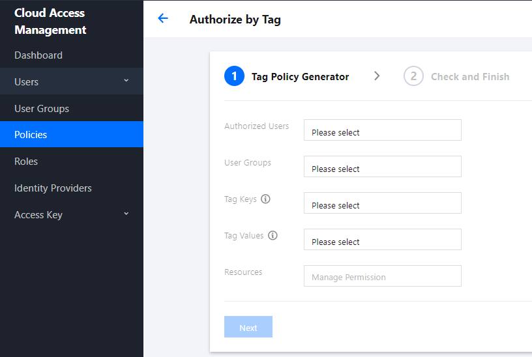Open Identity Providers in sidebar
This screenshot has width=532, height=357.
[x=53, y=188]
